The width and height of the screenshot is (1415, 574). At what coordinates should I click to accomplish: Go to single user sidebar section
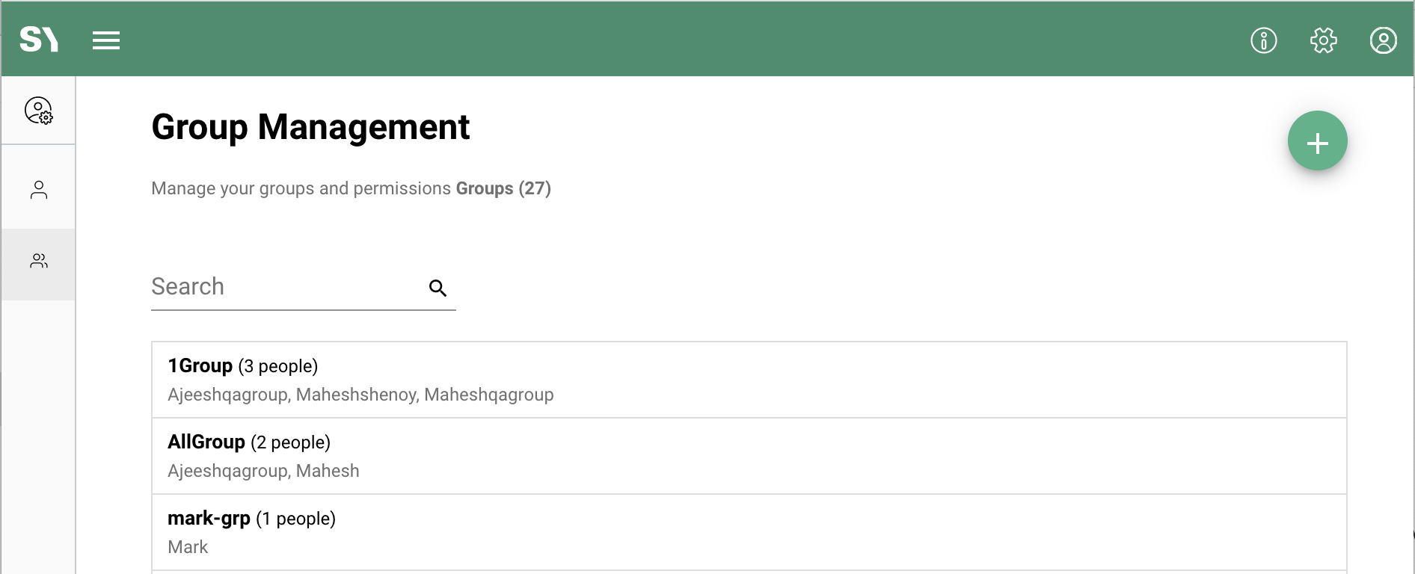[39, 190]
